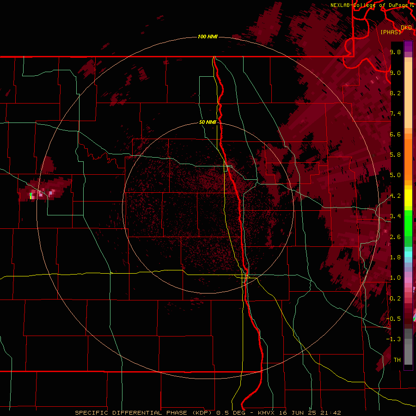Pick the gray bottom legend color band
Screen dimensions: 416x416
[x=408, y=354]
